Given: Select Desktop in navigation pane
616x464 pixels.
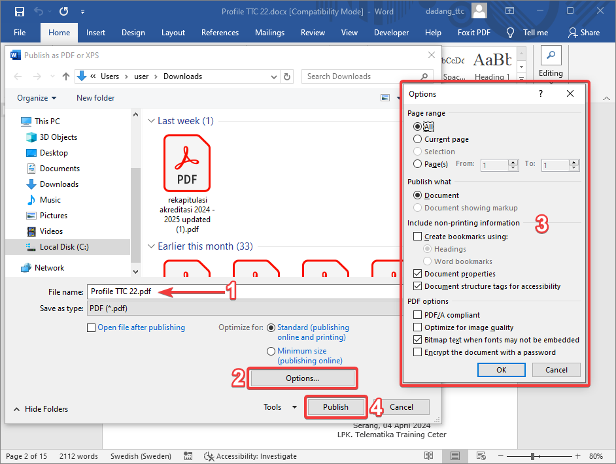Looking at the screenshot, I should coord(46,153).
